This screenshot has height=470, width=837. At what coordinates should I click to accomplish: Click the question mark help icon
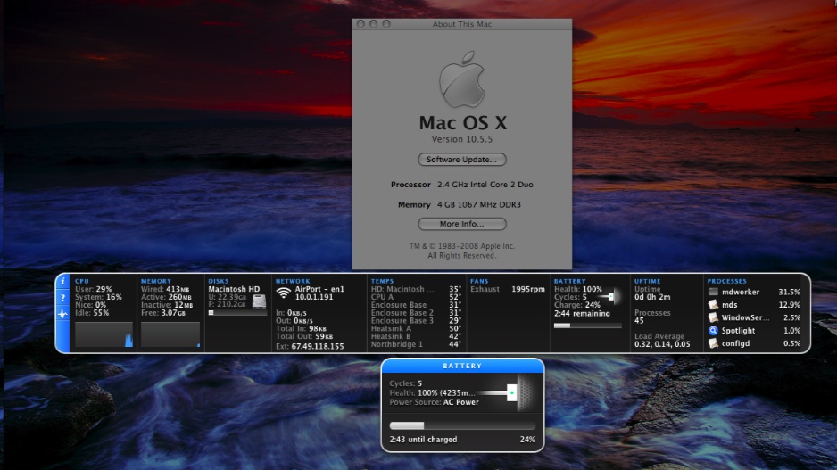click(x=62, y=297)
